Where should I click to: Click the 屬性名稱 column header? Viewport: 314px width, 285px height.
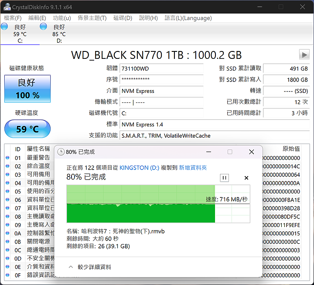38,149
